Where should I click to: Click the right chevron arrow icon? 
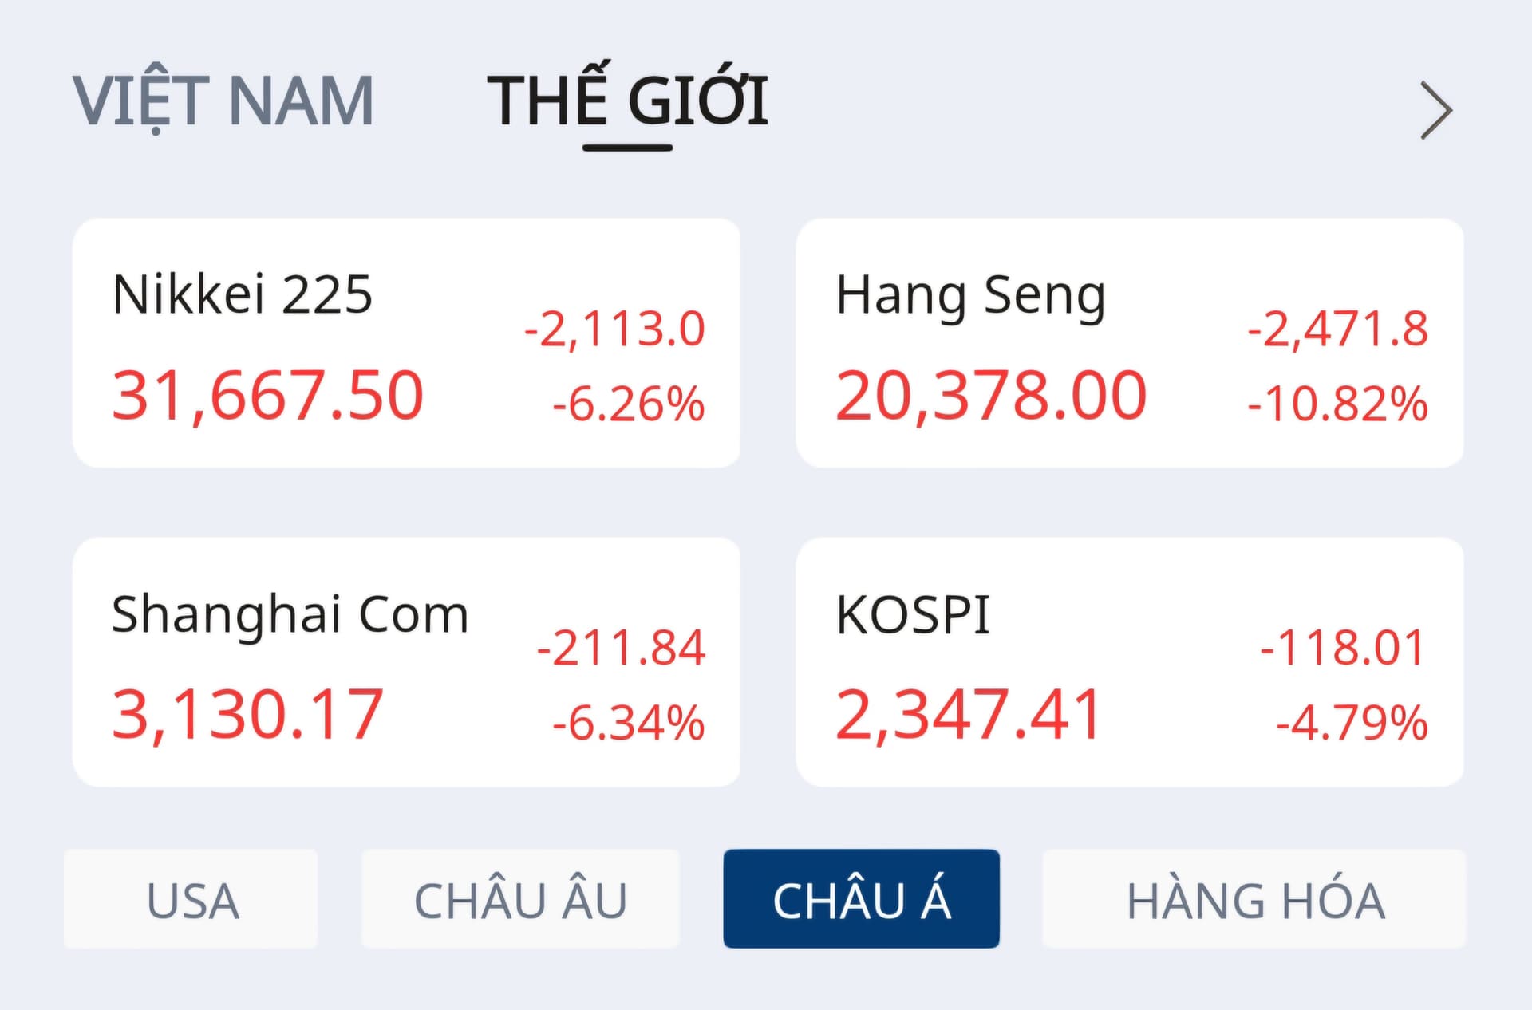pos(1435,111)
